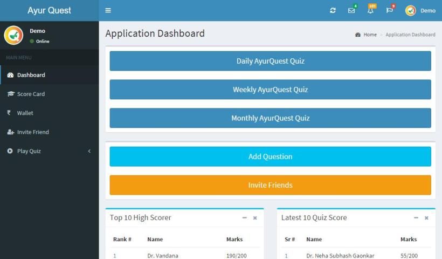This screenshot has width=442, height=259.
Task: Close the Top 10 High Scorer panel
Action: pos(255,218)
